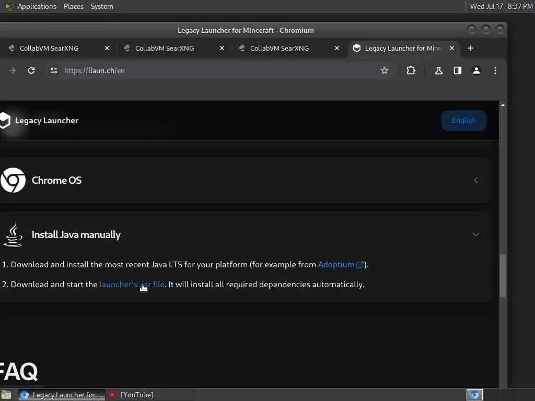The width and height of the screenshot is (535, 401).
Task: Click the FAQ heading
Action: click(x=19, y=371)
